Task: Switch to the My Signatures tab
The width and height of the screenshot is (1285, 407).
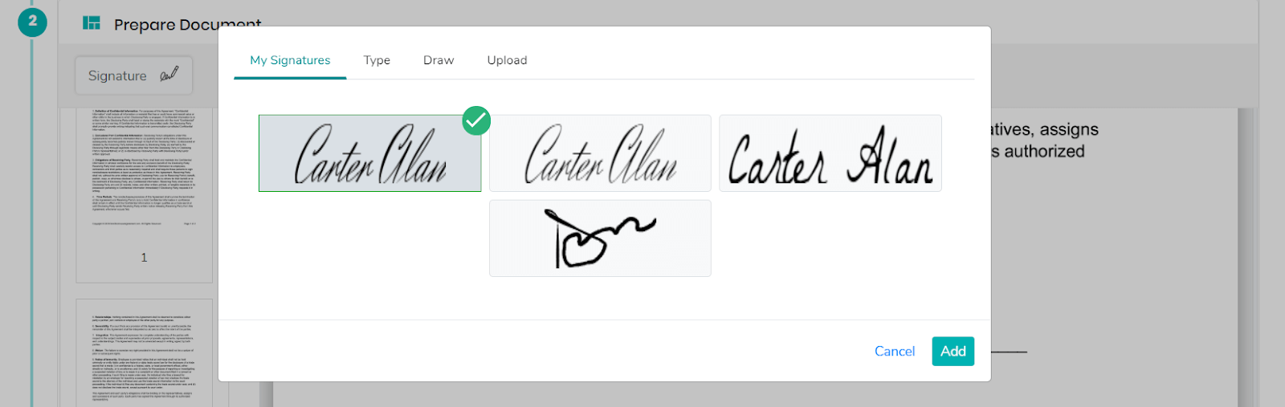Action: click(x=290, y=60)
